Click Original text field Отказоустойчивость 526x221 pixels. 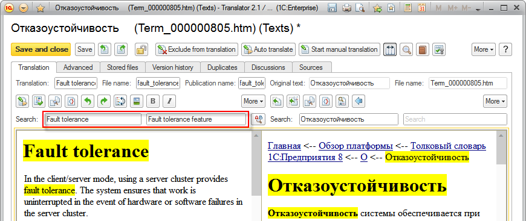(349, 83)
